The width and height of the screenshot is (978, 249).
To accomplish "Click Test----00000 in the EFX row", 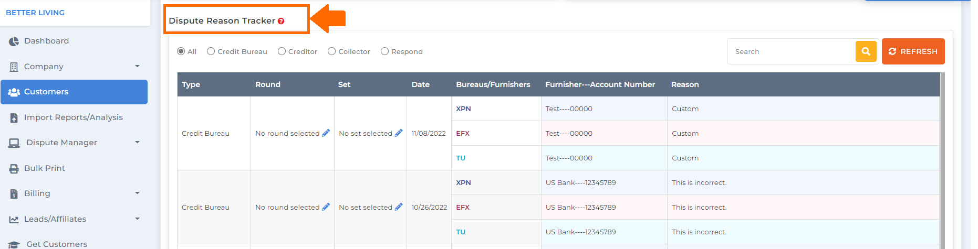I will click(569, 134).
